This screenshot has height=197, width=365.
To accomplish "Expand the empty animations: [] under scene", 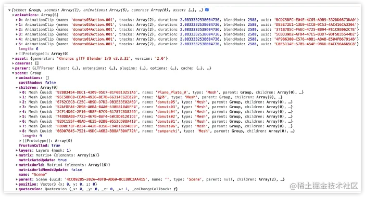I will point(17,78).
